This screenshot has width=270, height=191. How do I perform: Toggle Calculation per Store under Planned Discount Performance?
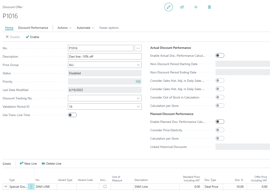(220, 138)
